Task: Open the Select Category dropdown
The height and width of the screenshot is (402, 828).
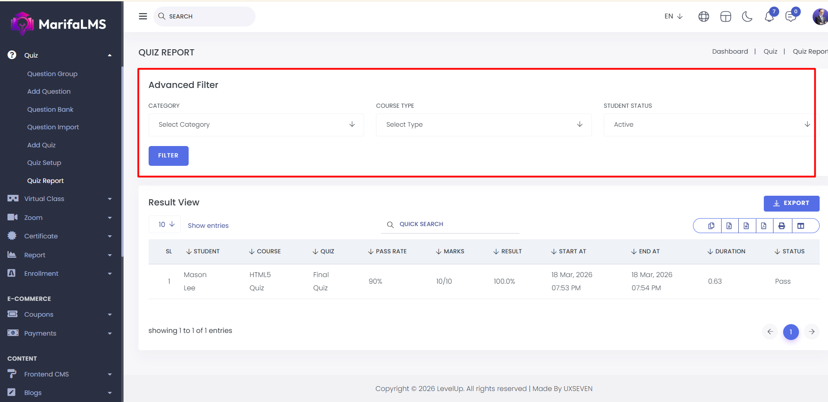Action: pyautogui.click(x=256, y=125)
